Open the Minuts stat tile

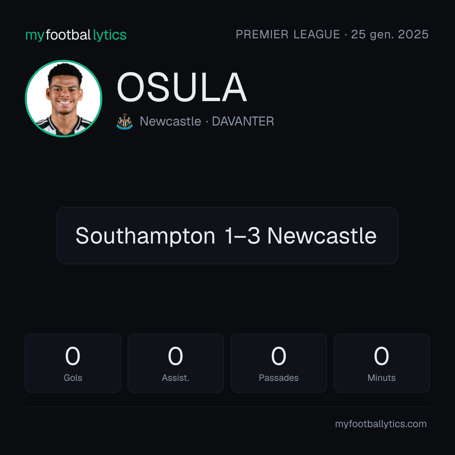pos(382,363)
